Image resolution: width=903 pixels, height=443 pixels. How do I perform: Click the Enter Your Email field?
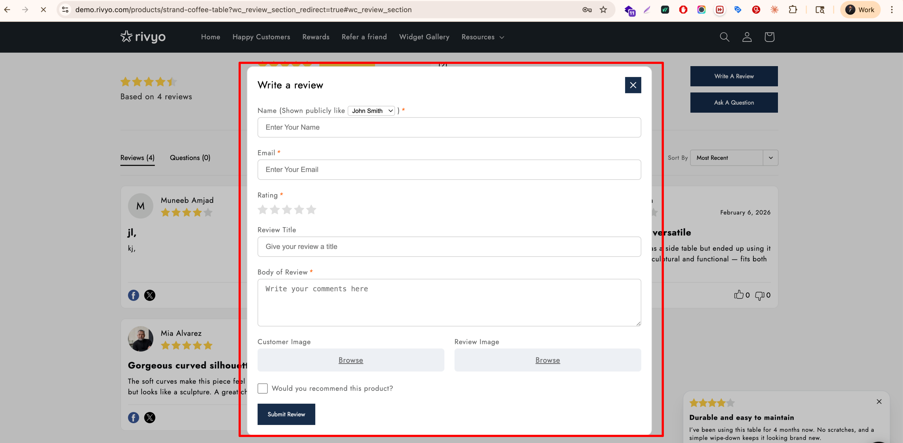(449, 170)
